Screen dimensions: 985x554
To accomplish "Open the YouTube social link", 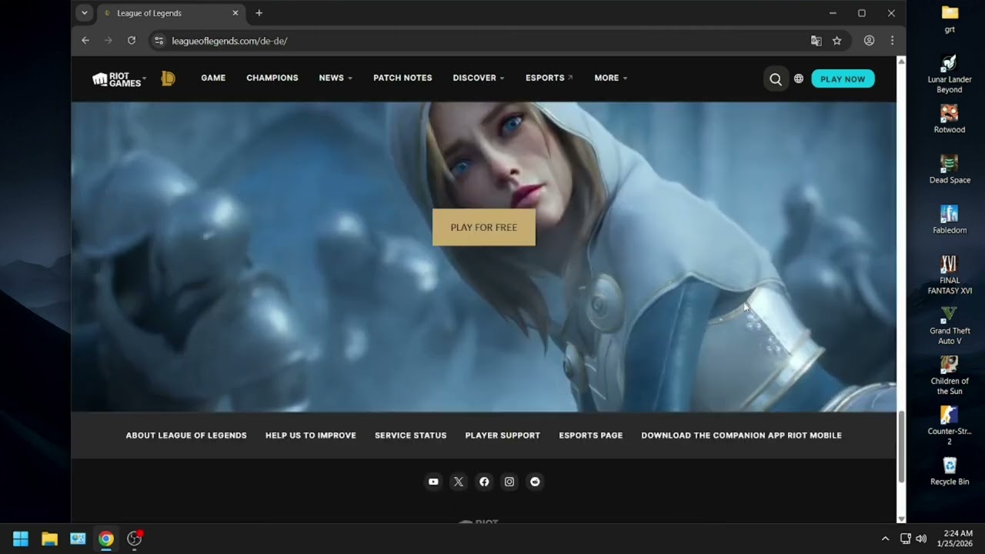I will (433, 482).
